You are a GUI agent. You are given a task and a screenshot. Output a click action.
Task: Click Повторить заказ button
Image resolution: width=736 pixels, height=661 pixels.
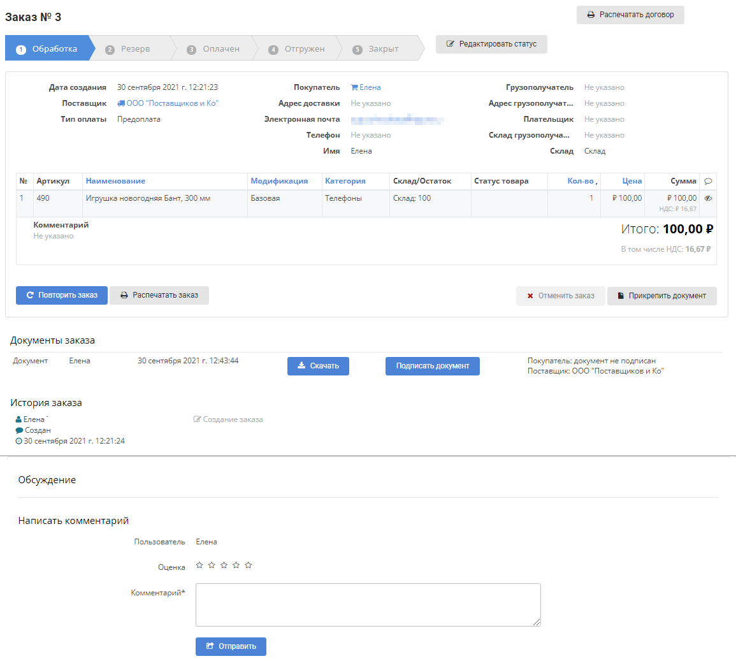[62, 295]
